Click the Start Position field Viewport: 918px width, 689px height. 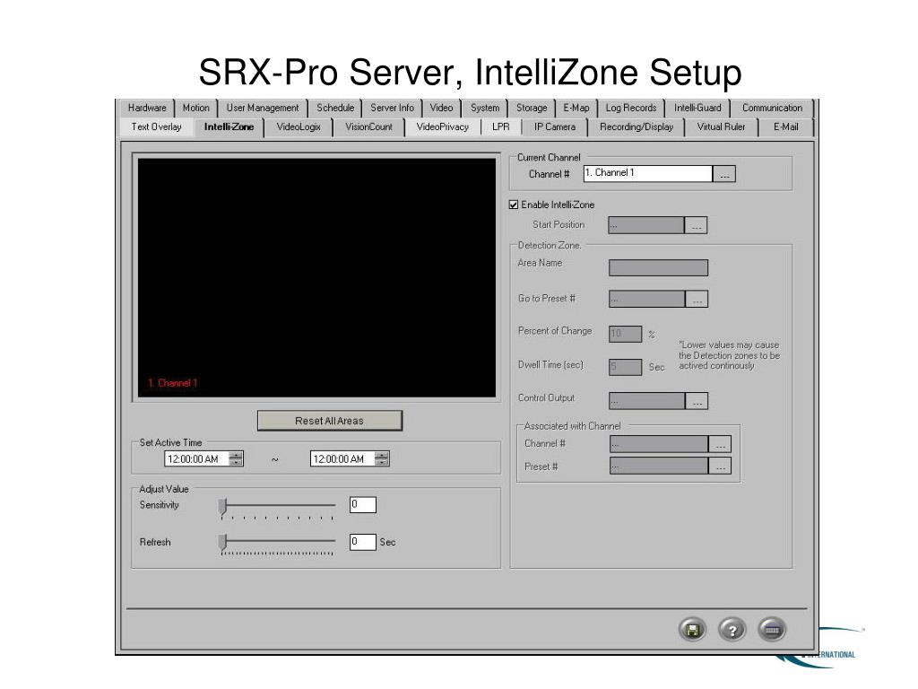tap(646, 225)
